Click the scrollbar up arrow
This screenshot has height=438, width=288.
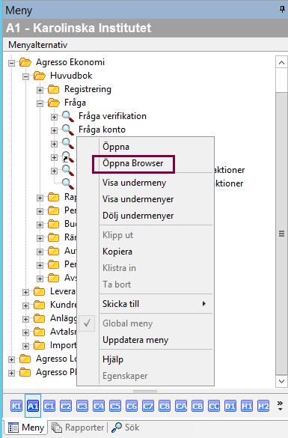(281, 62)
